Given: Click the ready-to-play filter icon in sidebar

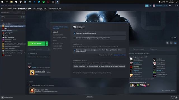Looking at the screenshot, I should point(24,17).
